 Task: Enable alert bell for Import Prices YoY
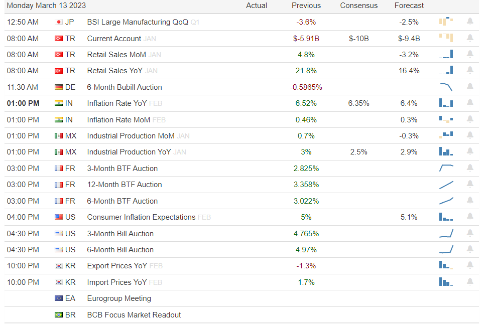470,282
